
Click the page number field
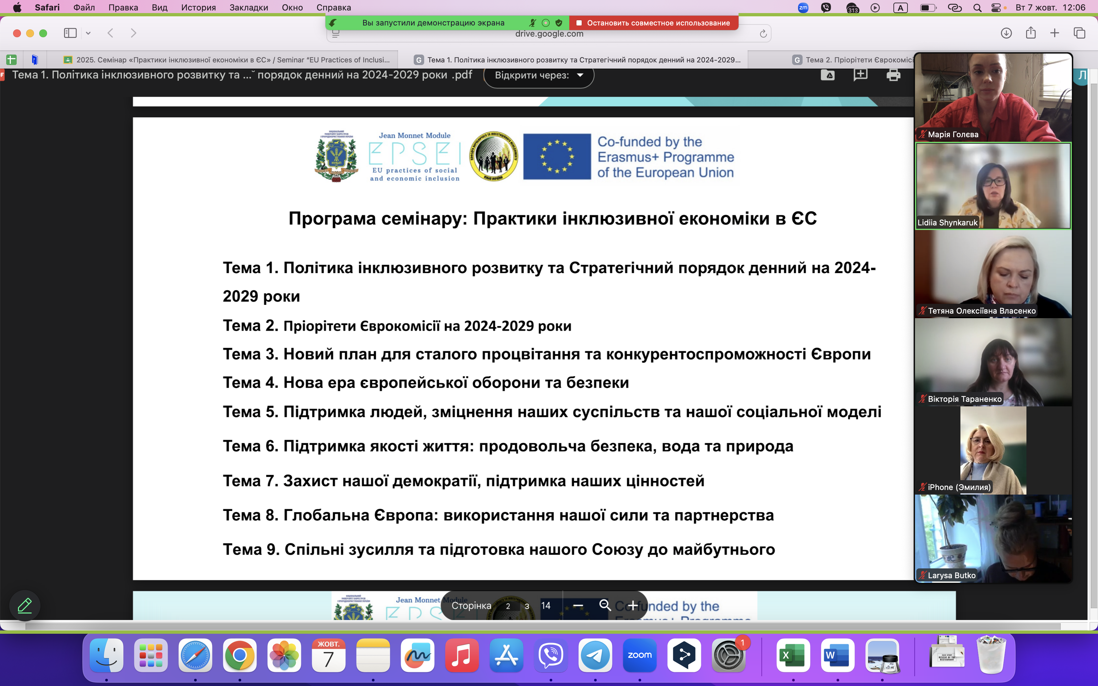pos(508,606)
